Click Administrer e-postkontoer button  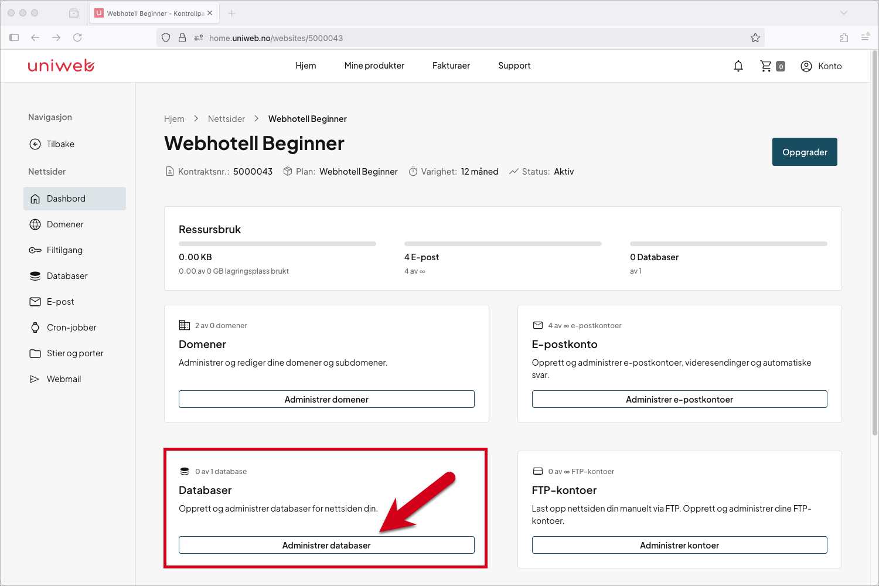[x=679, y=399]
